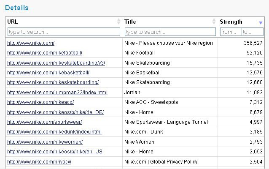Click the Title column header
269x169 pixels.
click(x=130, y=22)
